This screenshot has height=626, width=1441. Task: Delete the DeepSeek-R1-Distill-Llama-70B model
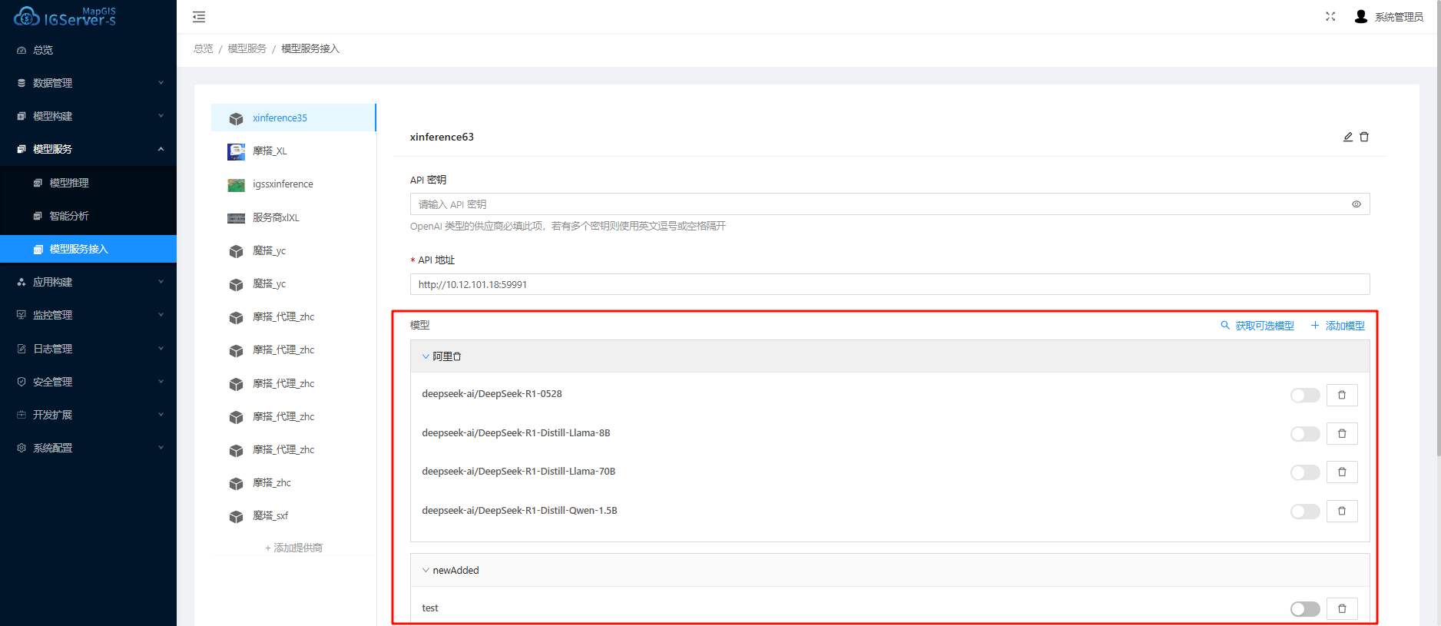click(x=1342, y=472)
